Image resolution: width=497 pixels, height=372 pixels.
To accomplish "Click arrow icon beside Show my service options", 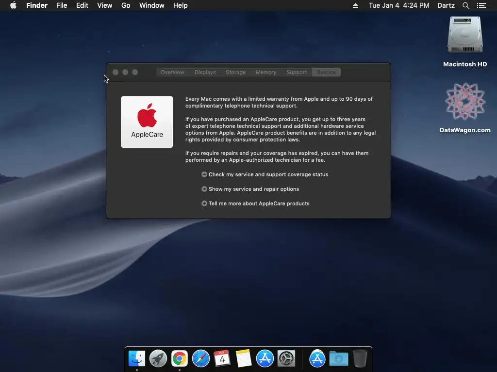I will pos(204,189).
